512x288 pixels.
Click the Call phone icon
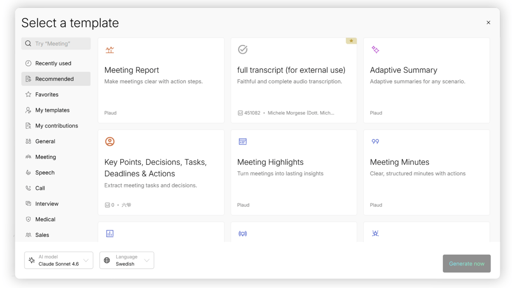point(28,188)
